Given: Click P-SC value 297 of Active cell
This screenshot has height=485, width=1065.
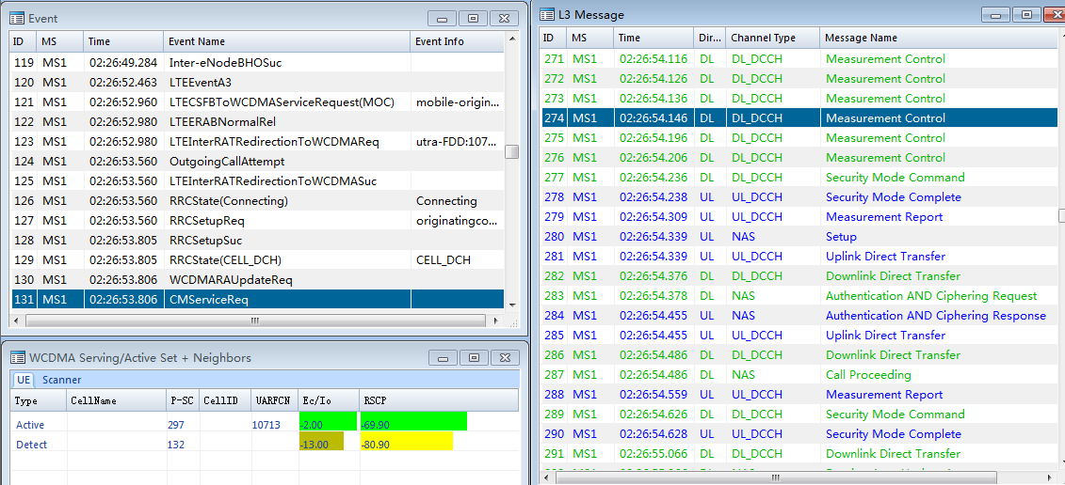Looking at the screenshot, I should tap(175, 425).
